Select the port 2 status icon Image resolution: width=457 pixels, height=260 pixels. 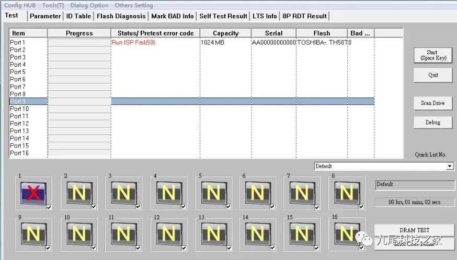pyautogui.click(x=79, y=193)
